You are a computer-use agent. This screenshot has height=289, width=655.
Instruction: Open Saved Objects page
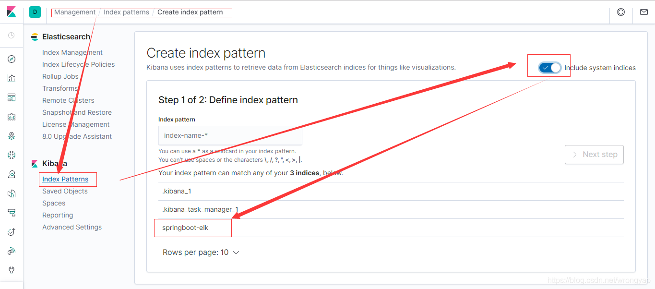point(65,191)
